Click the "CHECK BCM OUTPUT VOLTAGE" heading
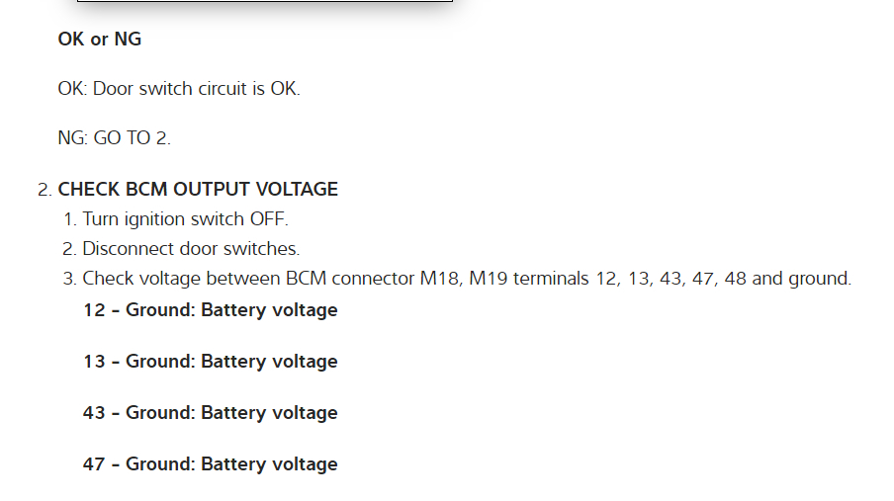 [198, 189]
